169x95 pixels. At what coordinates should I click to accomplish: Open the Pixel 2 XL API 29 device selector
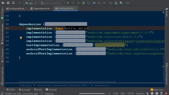coord(52,3)
